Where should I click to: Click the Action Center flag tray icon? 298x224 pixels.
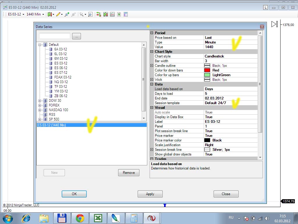(246, 218)
